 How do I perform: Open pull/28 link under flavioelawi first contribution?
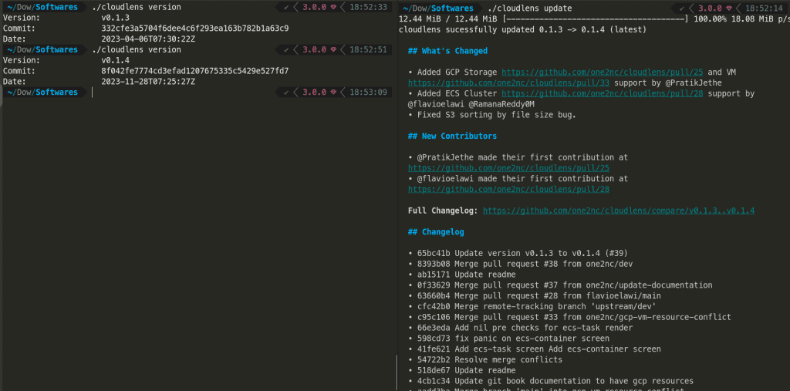tap(509, 189)
